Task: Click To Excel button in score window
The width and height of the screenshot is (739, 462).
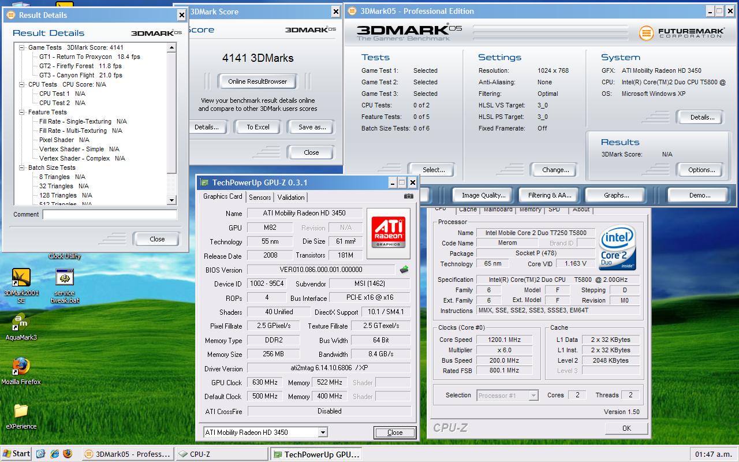Action: tap(258, 127)
